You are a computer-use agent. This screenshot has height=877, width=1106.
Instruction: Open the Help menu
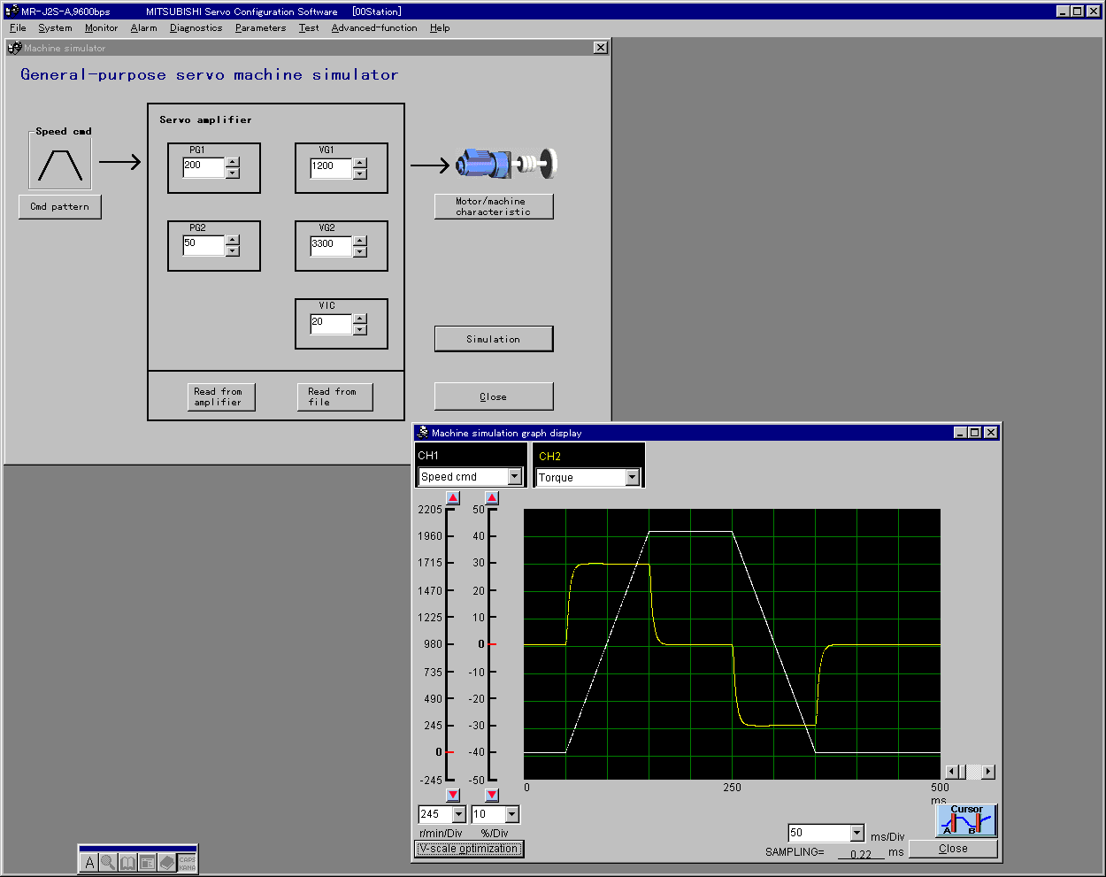click(440, 27)
